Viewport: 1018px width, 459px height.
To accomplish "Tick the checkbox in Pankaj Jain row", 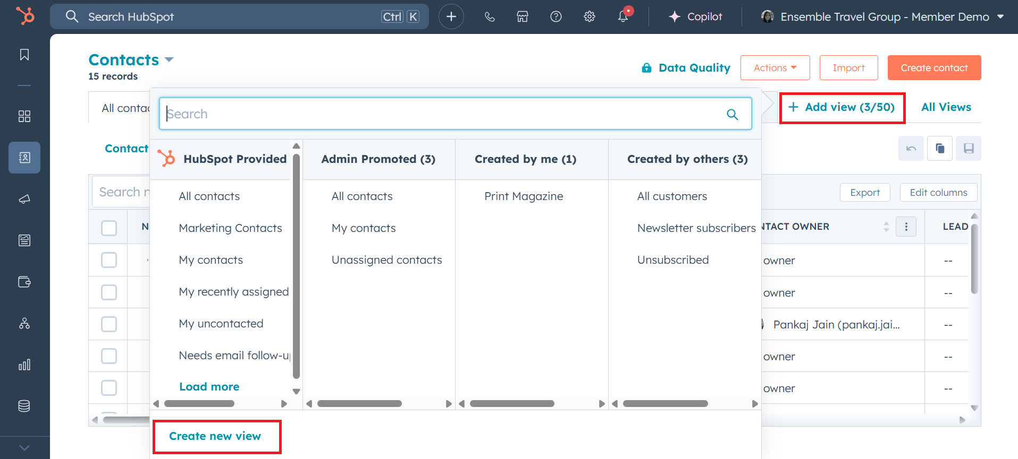I will click(x=109, y=324).
